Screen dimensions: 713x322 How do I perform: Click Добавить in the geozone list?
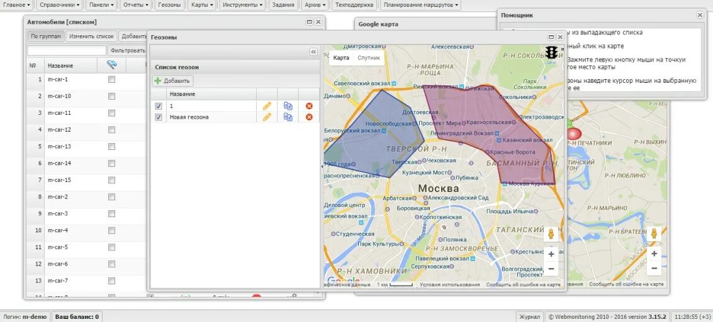(x=172, y=81)
